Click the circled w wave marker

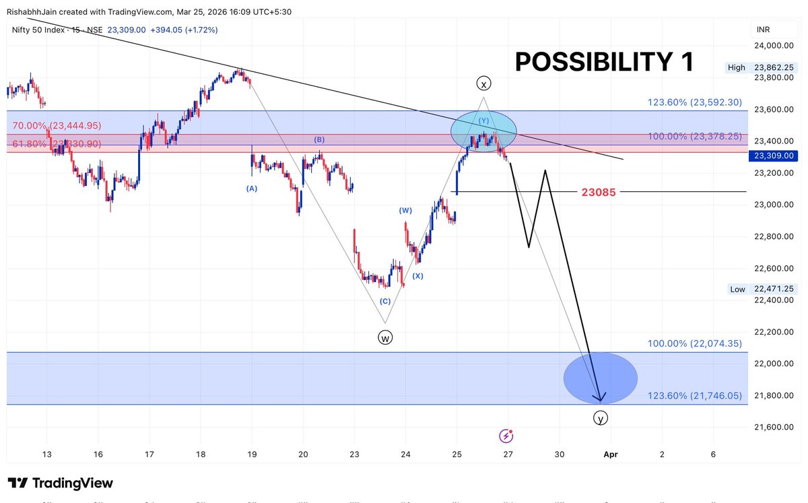coord(385,337)
